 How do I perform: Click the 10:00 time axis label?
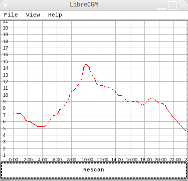pos(87,160)
